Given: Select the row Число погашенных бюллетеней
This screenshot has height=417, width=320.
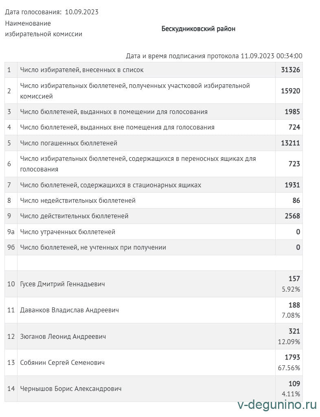Looking at the screenshot, I should point(69,143).
